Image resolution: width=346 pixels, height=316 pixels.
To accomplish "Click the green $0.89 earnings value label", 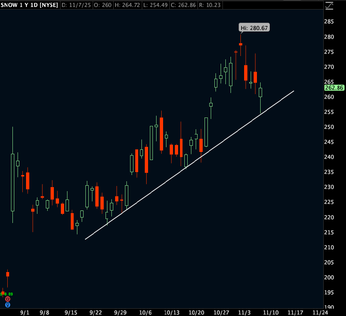I will click(x=7, y=294).
